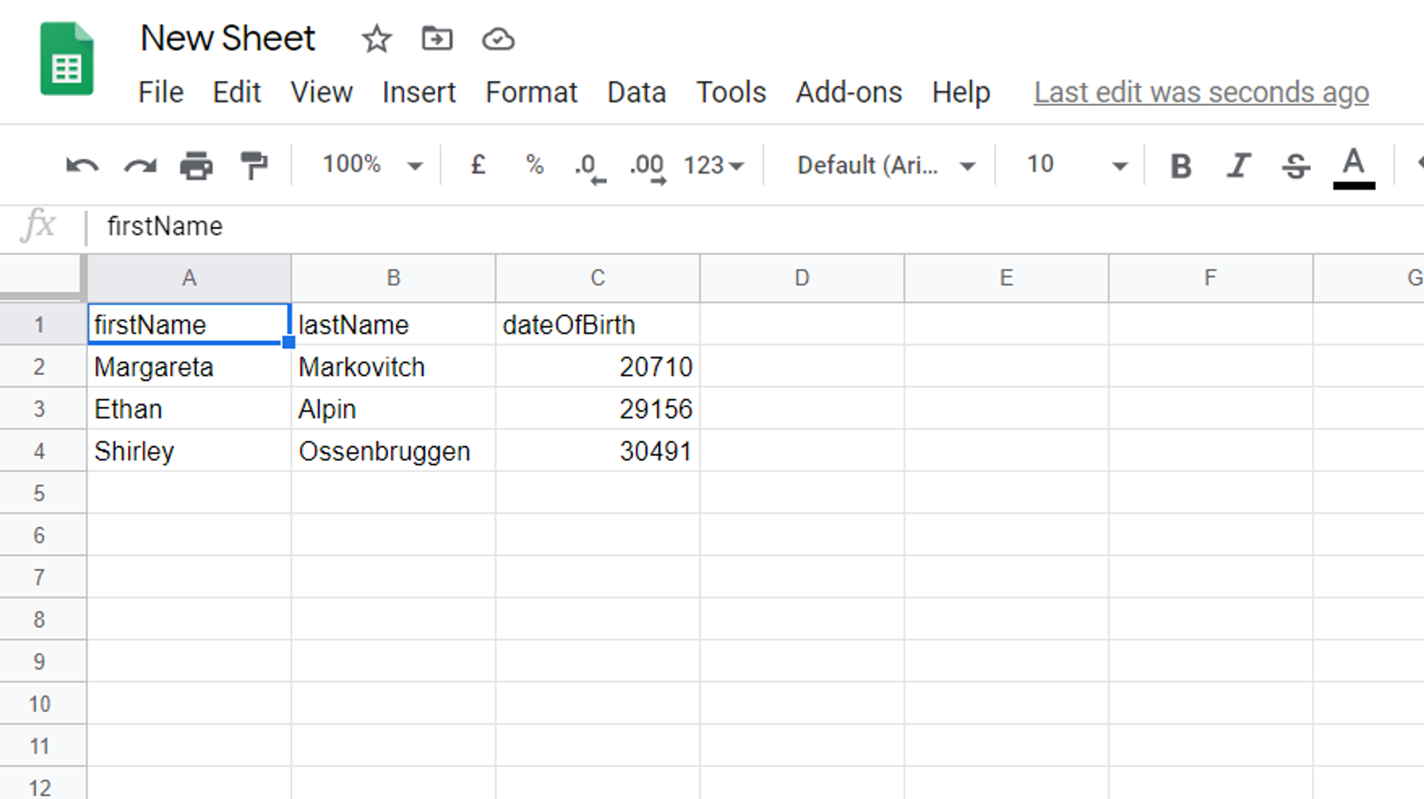Image resolution: width=1424 pixels, height=799 pixels.
Task: Select the 'Margareta' cell
Action: click(189, 367)
